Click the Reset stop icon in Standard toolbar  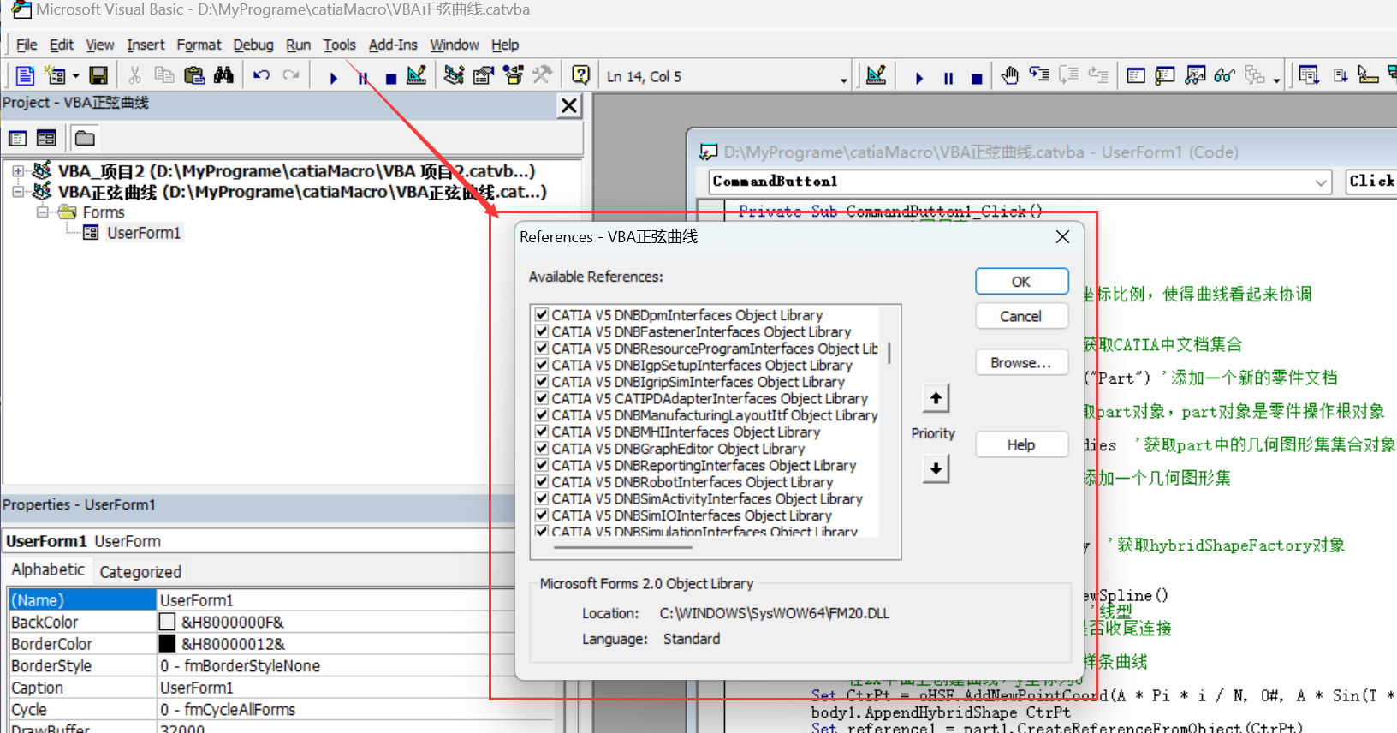pyautogui.click(x=390, y=78)
